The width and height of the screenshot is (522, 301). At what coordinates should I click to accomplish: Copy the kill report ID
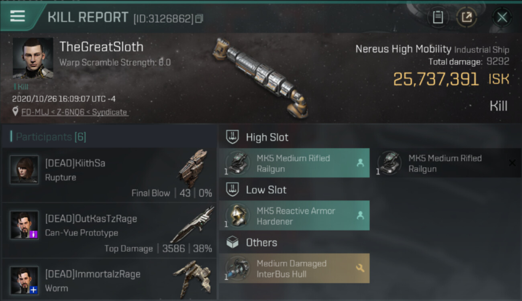[x=199, y=18]
